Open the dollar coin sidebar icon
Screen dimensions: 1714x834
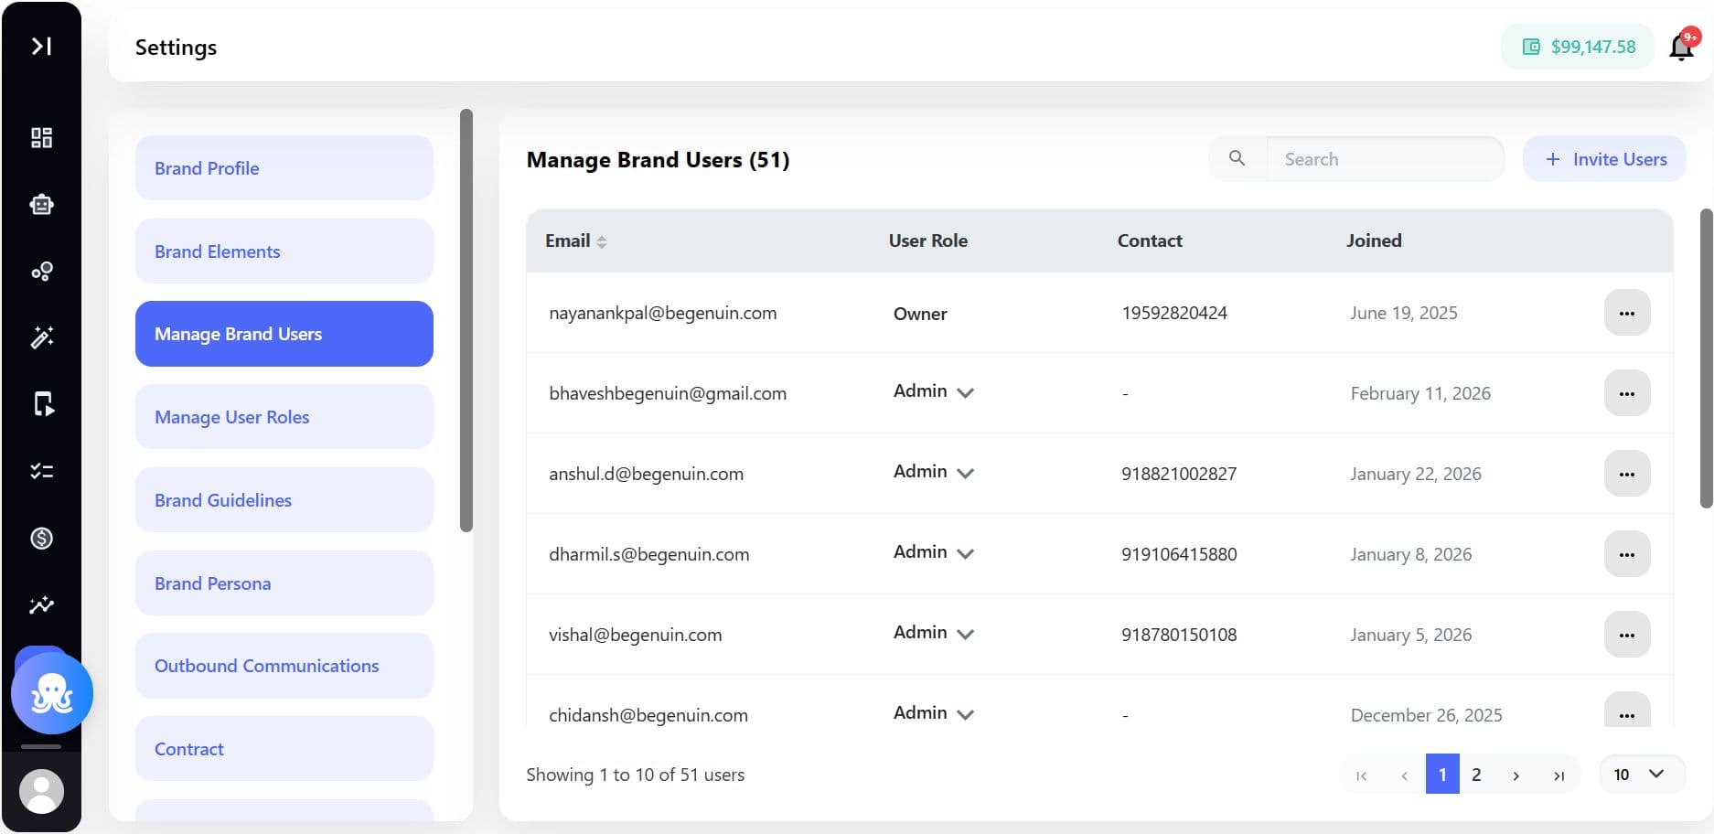[x=41, y=538]
